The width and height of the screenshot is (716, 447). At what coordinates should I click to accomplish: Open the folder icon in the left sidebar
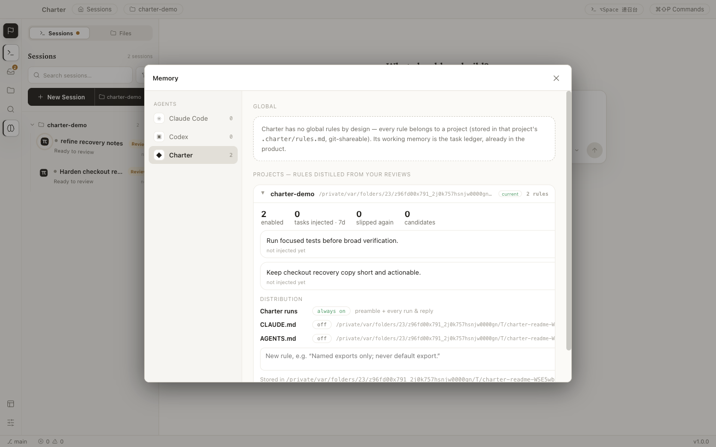pos(10,90)
